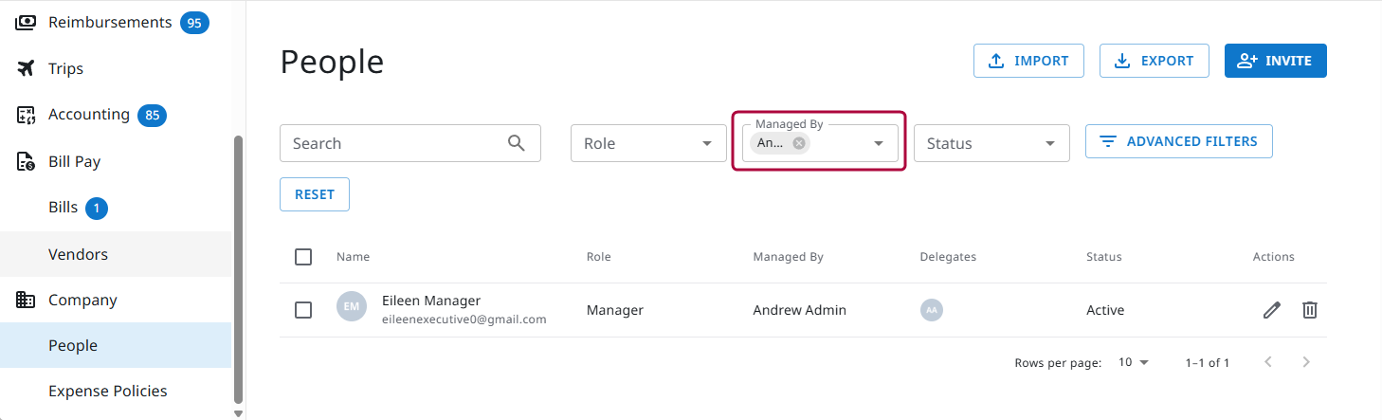Go to previous page arrow
Image resolution: width=1382 pixels, height=420 pixels.
pyautogui.click(x=1268, y=362)
